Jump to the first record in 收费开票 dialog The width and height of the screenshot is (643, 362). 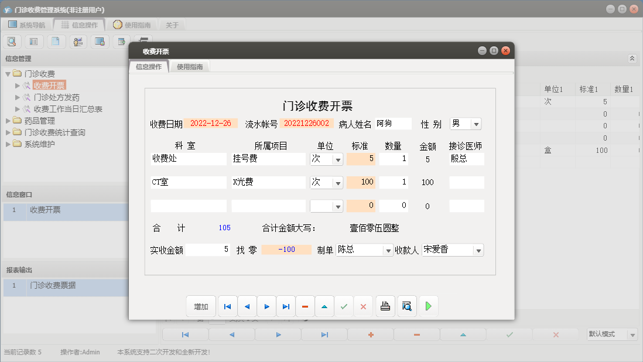(227, 306)
